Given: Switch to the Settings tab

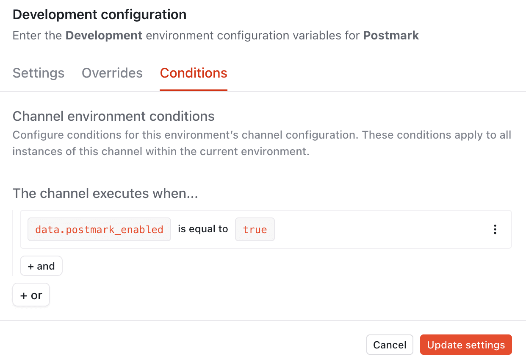Looking at the screenshot, I should pos(38,73).
